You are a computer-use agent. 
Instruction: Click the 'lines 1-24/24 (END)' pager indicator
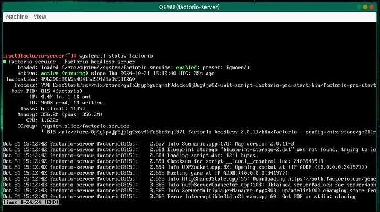pos(31,202)
